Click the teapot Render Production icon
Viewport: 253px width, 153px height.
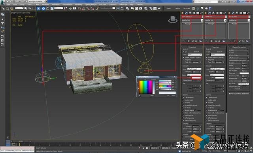tap(159, 8)
